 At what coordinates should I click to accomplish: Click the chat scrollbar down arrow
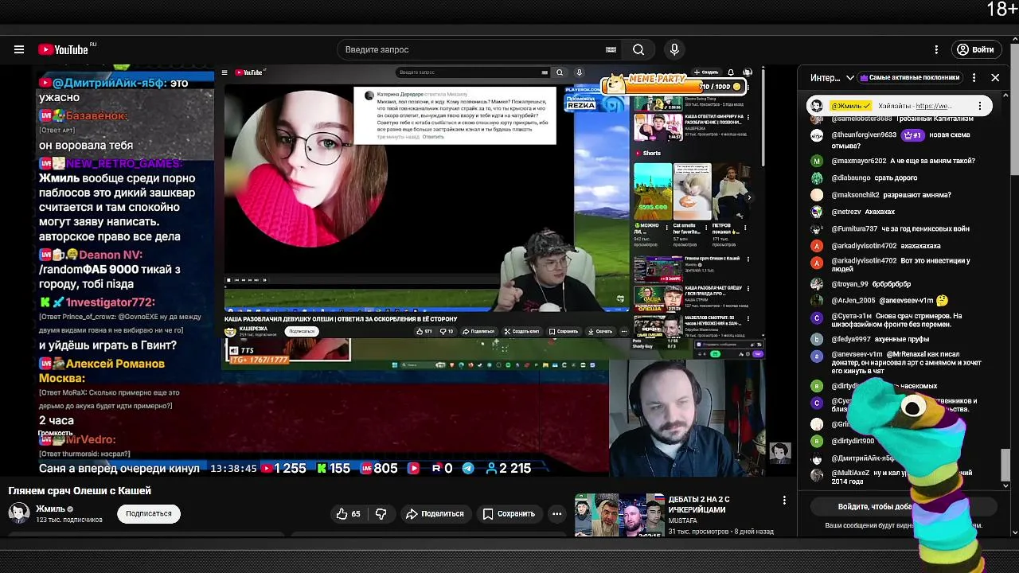click(x=1005, y=485)
